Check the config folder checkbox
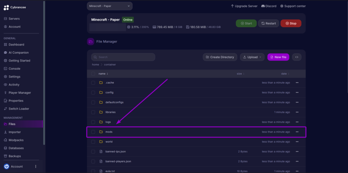The image size is (348, 173). [93, 92]
